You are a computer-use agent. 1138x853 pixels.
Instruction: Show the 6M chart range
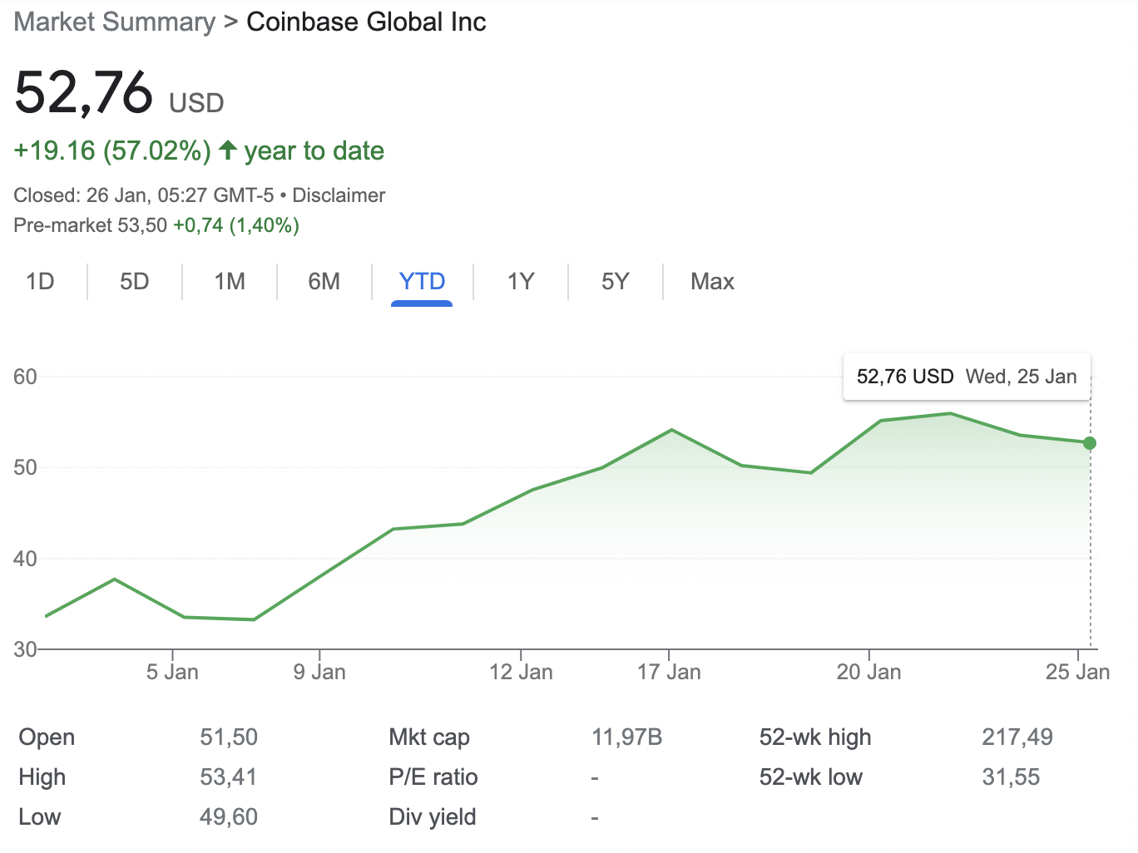324,282
